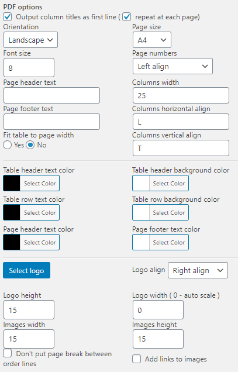The height and width of the screenshot is (372, 238).
Task: Check Don't put page break between order lines
Action: 8,353
